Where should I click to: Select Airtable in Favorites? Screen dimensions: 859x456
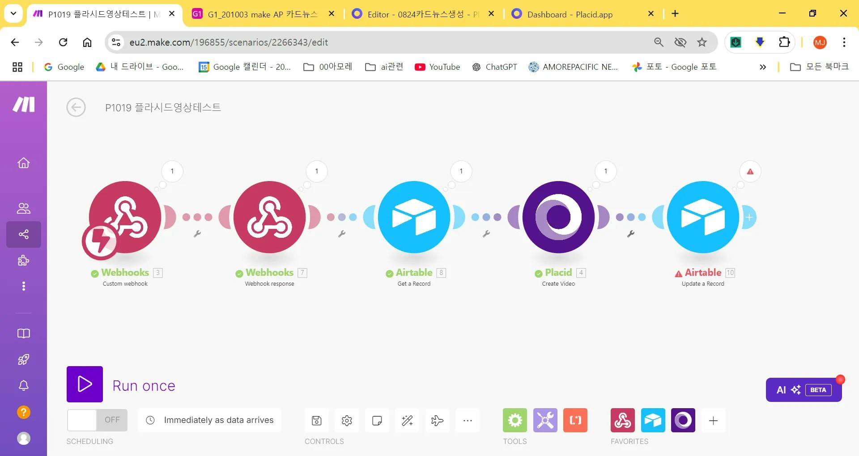[x=653, y=420]
